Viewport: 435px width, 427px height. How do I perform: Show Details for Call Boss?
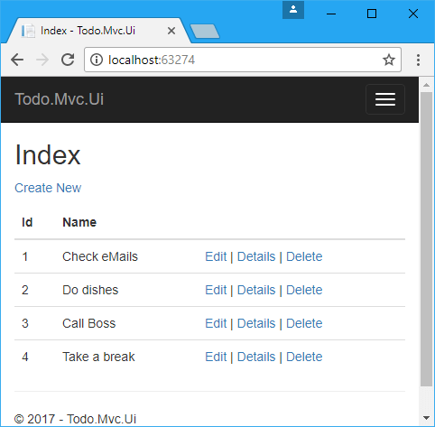click(256, 323)
